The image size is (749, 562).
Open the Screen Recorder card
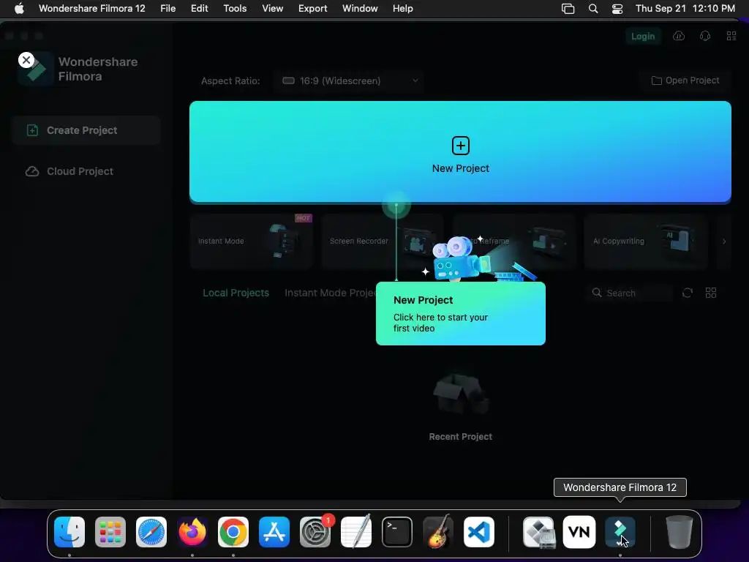[x=382, y=241]
